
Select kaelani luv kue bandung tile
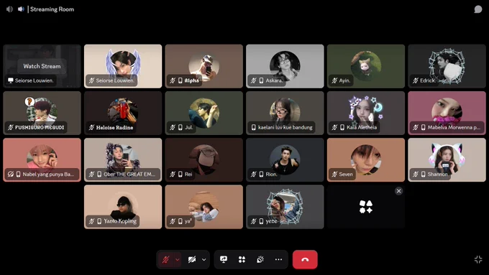click(x=285, y=113)
